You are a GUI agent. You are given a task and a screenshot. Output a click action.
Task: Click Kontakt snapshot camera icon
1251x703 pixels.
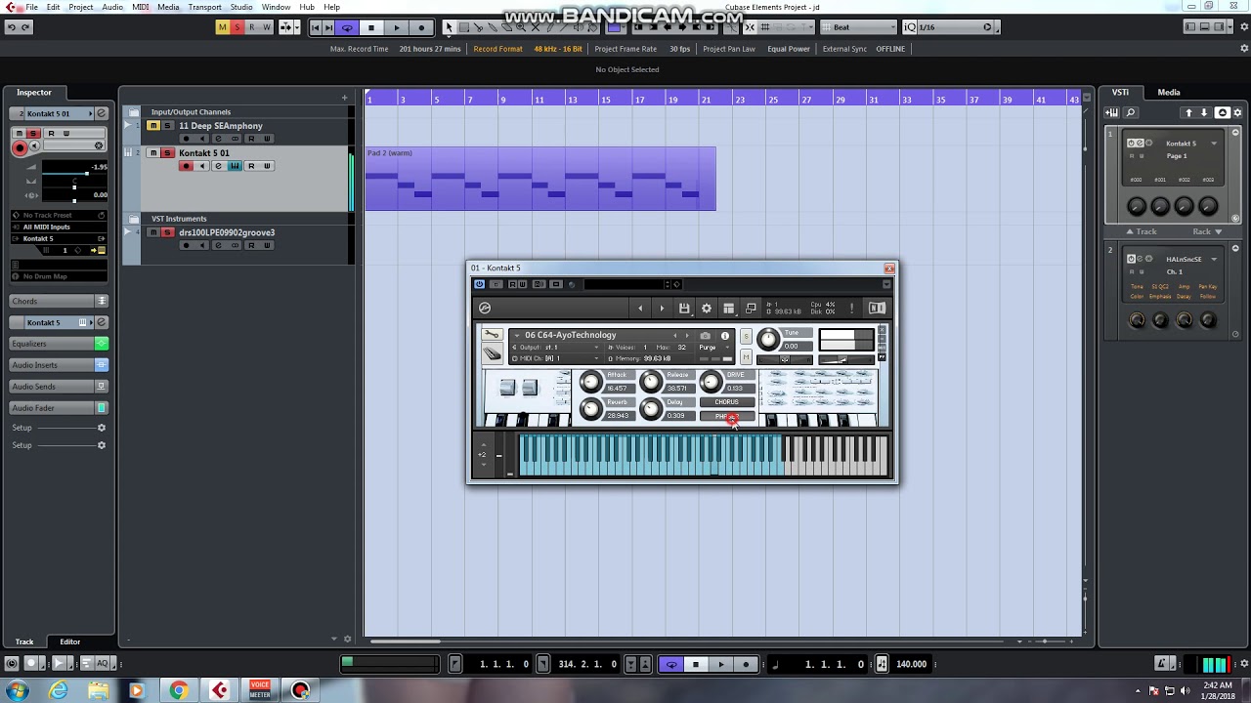(705, 336)
